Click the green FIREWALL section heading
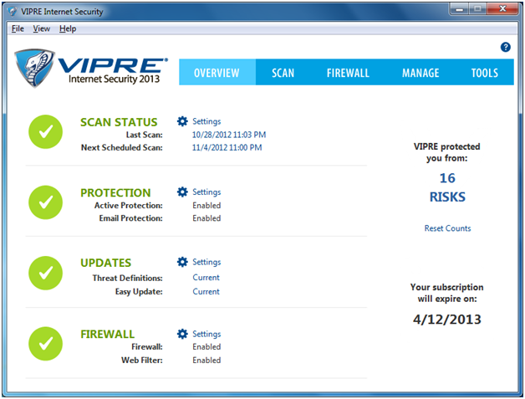The height and width of the screenshot is (399, 525). [108, 335]
